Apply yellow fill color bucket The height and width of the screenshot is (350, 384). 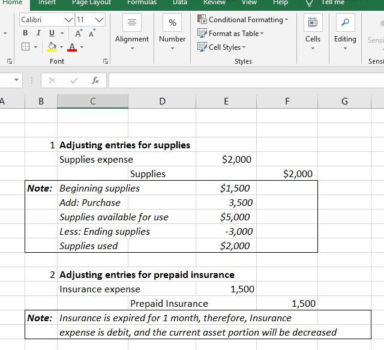pos(52,47)
